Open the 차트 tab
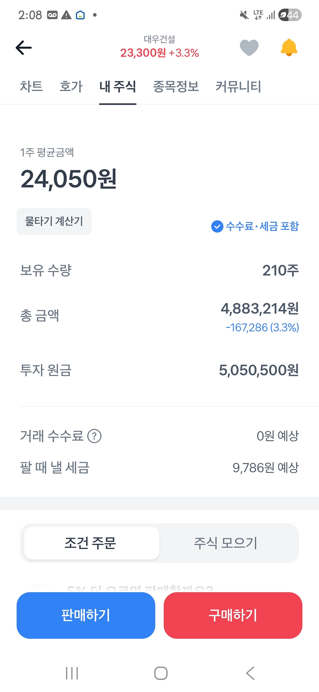Screen dimensions: 319x692 [x=31, y=86]
